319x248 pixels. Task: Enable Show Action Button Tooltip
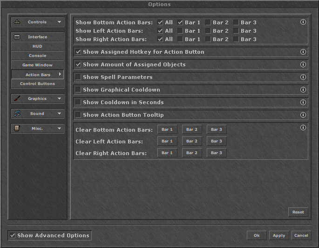point(78,115)
